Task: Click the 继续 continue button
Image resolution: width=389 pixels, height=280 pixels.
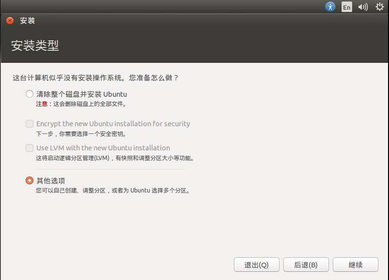Action: coord(356,265)
